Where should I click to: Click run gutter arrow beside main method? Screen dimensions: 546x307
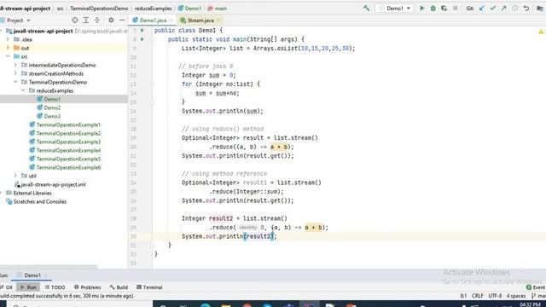tap(142, 39)
